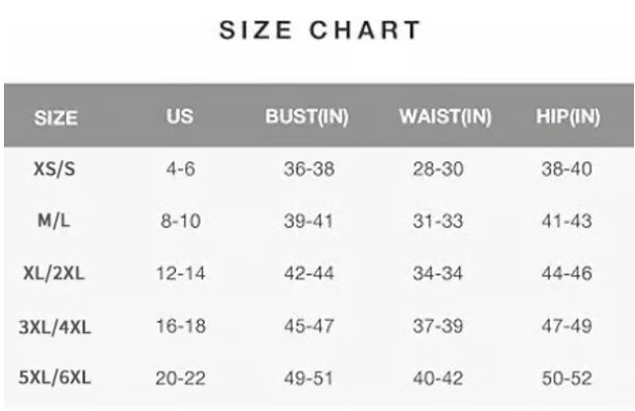Screen dimensions: 635x411
Task: Click the waist measurement 34-34 cell
Action: click(x=437, y=274)
